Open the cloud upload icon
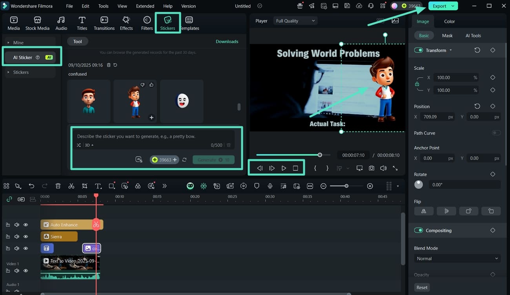This screenshot has height=295, width=510. [359, 6]
